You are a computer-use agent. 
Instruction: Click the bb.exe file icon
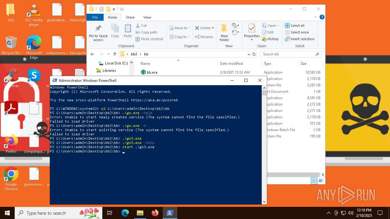click(x=143, y=72)
